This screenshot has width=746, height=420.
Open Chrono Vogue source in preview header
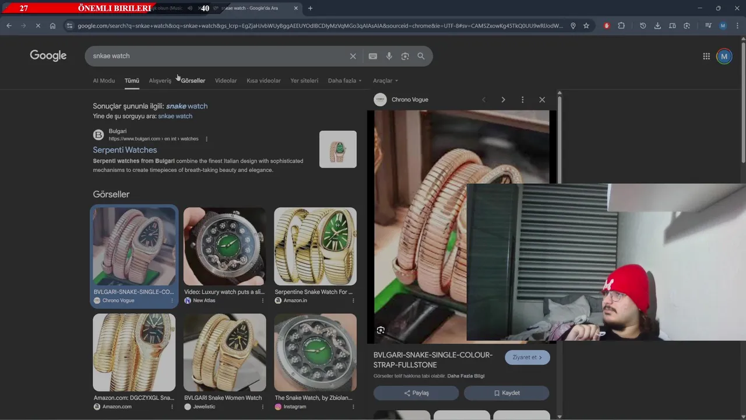pyautogui.click(x=410, y=100)
